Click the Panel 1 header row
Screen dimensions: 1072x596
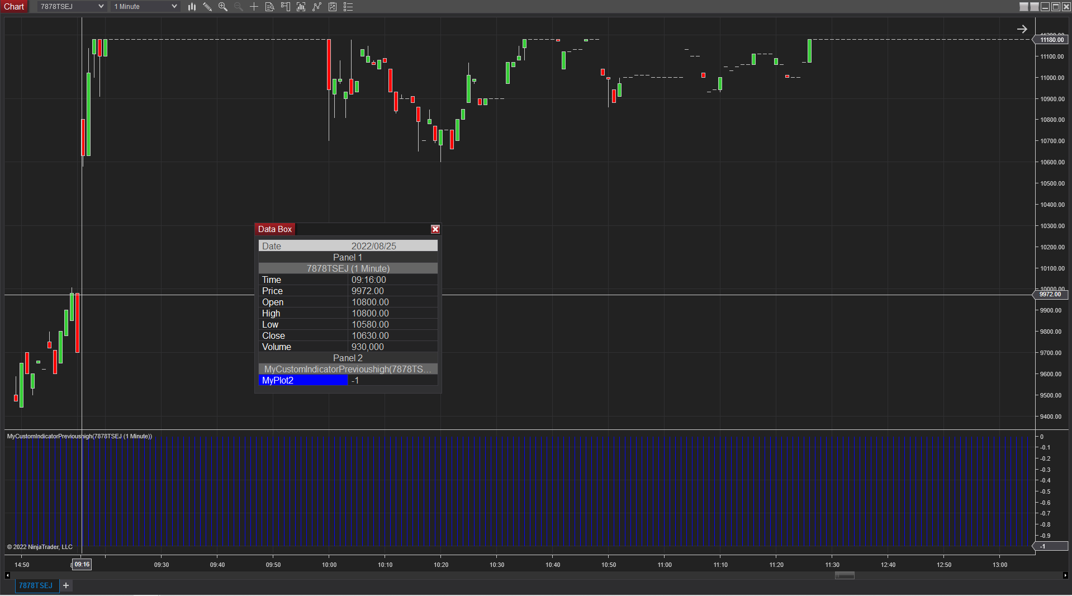[x=348, y=257]
